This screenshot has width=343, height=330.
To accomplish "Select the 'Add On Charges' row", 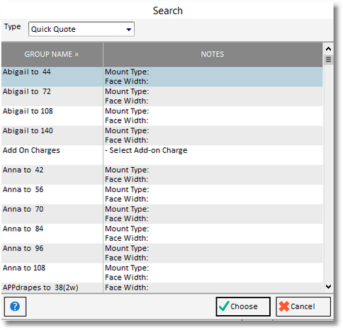I will click(162, 155).
